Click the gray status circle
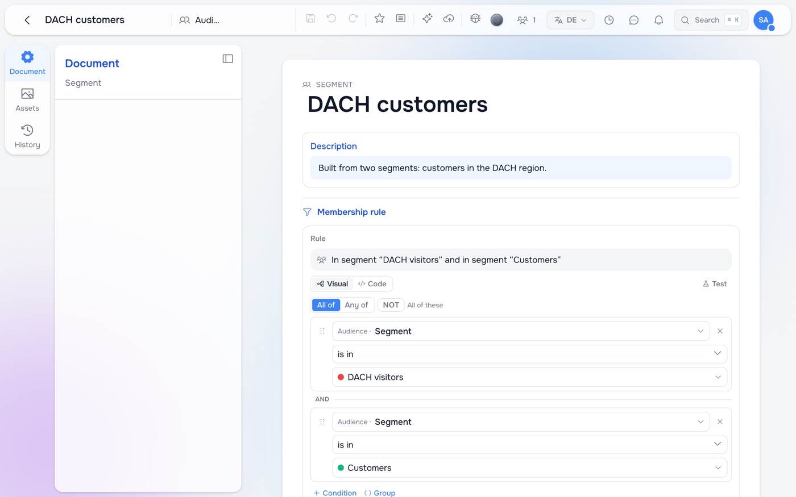This screenshot has width=796, height=497. coord(497,20)
